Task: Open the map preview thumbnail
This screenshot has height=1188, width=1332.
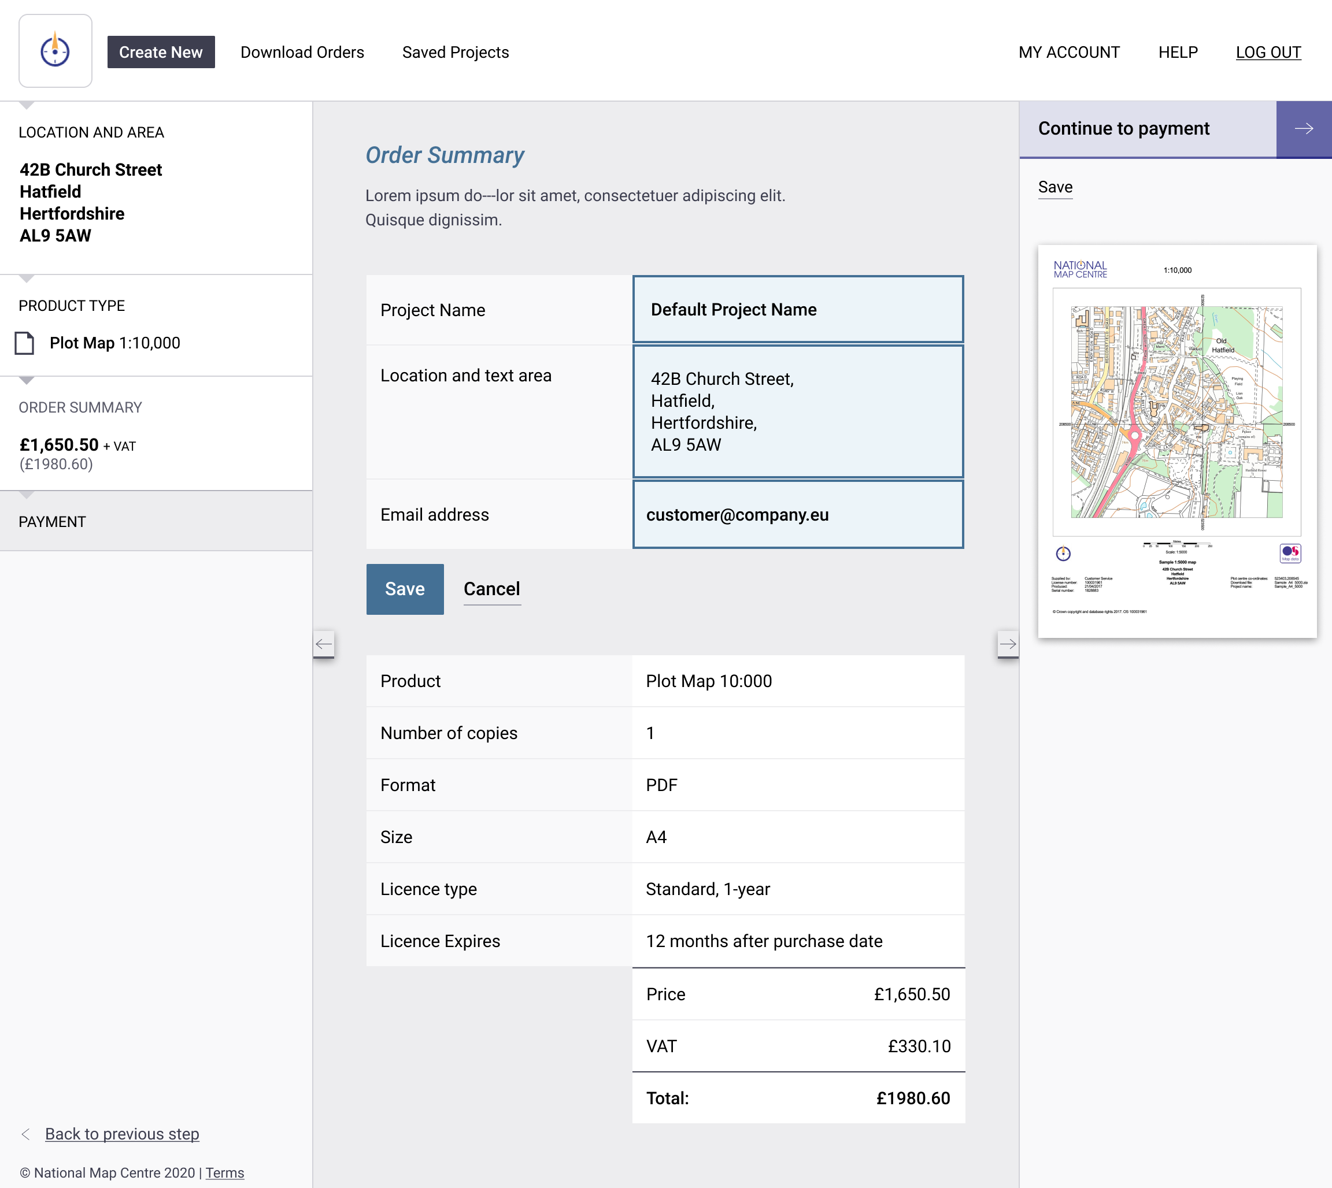Action: [x=1176, y=441]
